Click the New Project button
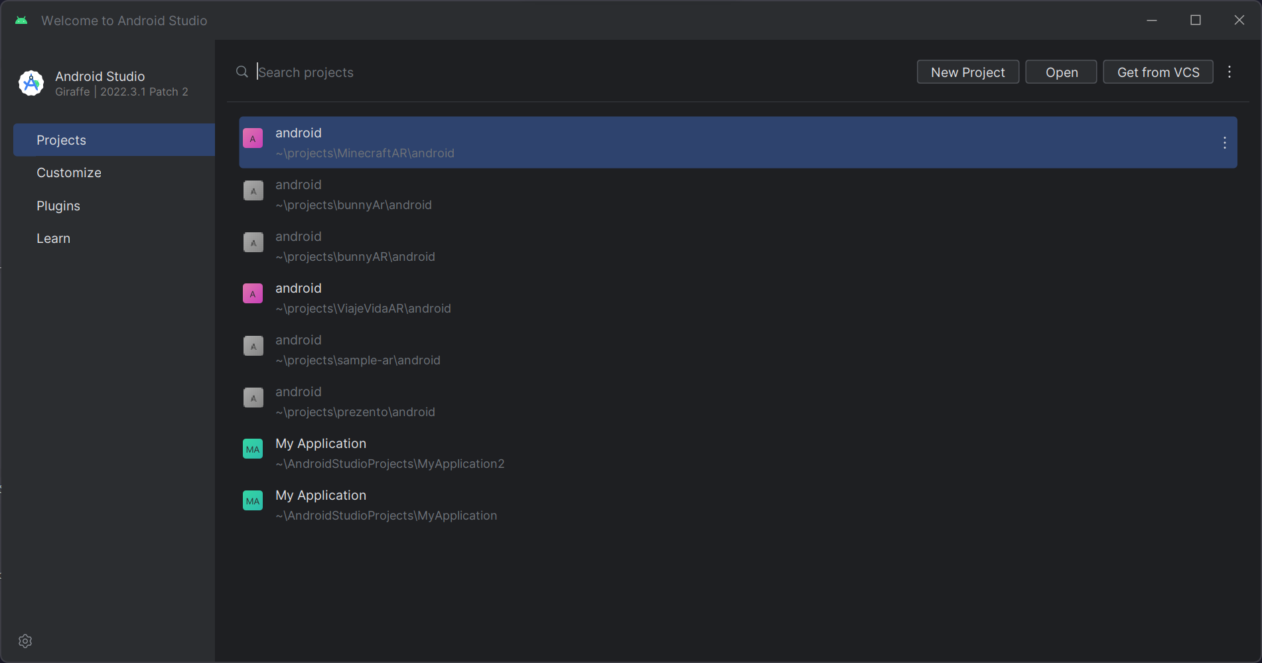Screen dimensions: 1262x663 (968, 72)
